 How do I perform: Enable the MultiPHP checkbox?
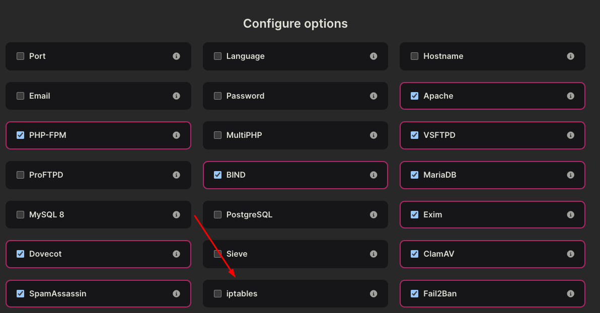tap(218, 135)
